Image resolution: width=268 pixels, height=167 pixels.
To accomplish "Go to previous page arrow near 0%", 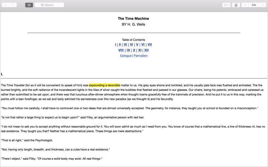I will tap(245, 5).
